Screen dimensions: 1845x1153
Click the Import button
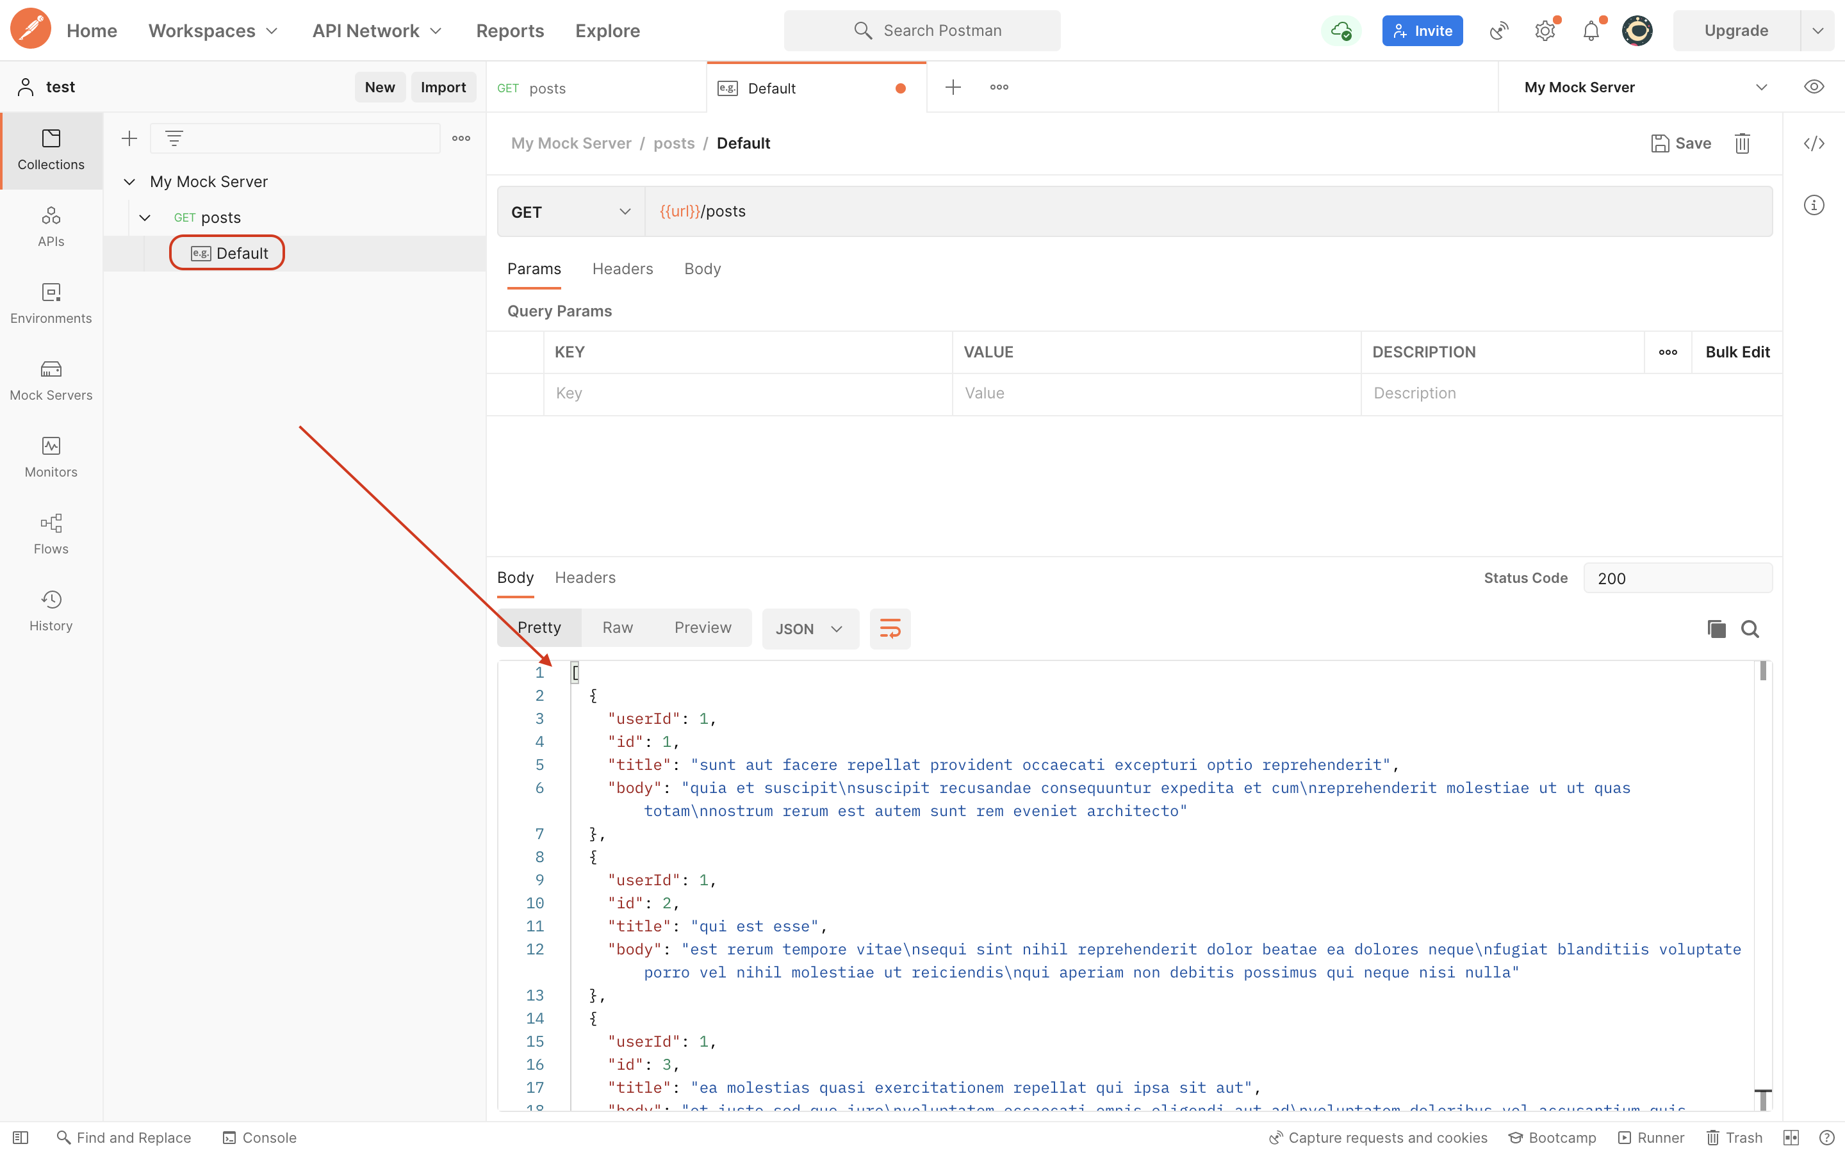pyautogui.click(x=443, y=87)
